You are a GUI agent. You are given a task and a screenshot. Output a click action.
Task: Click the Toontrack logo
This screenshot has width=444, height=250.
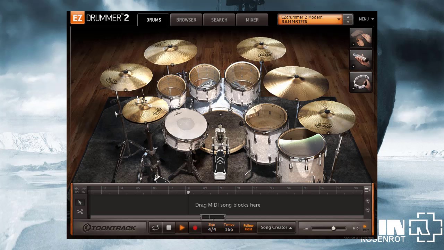point(109,228)
